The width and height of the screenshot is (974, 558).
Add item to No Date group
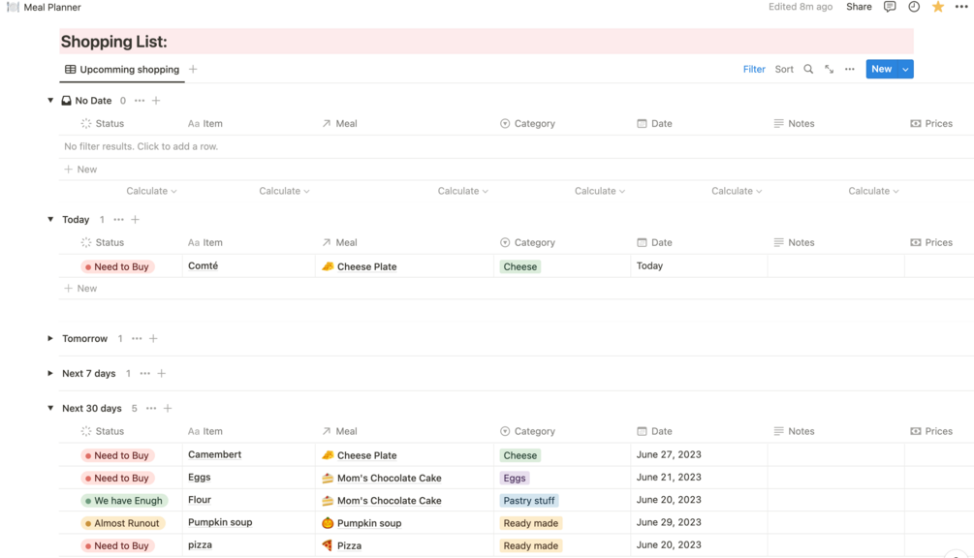click(156, 101)
